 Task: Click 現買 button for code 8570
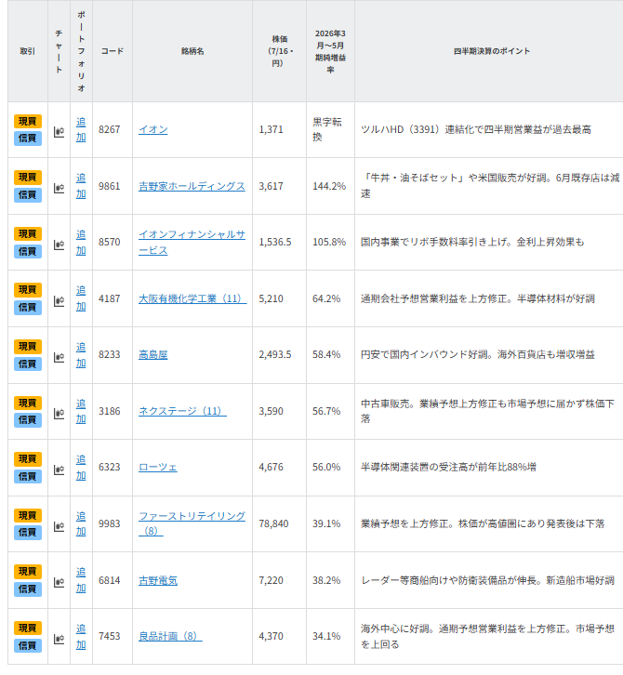click(x=28, y=233)
